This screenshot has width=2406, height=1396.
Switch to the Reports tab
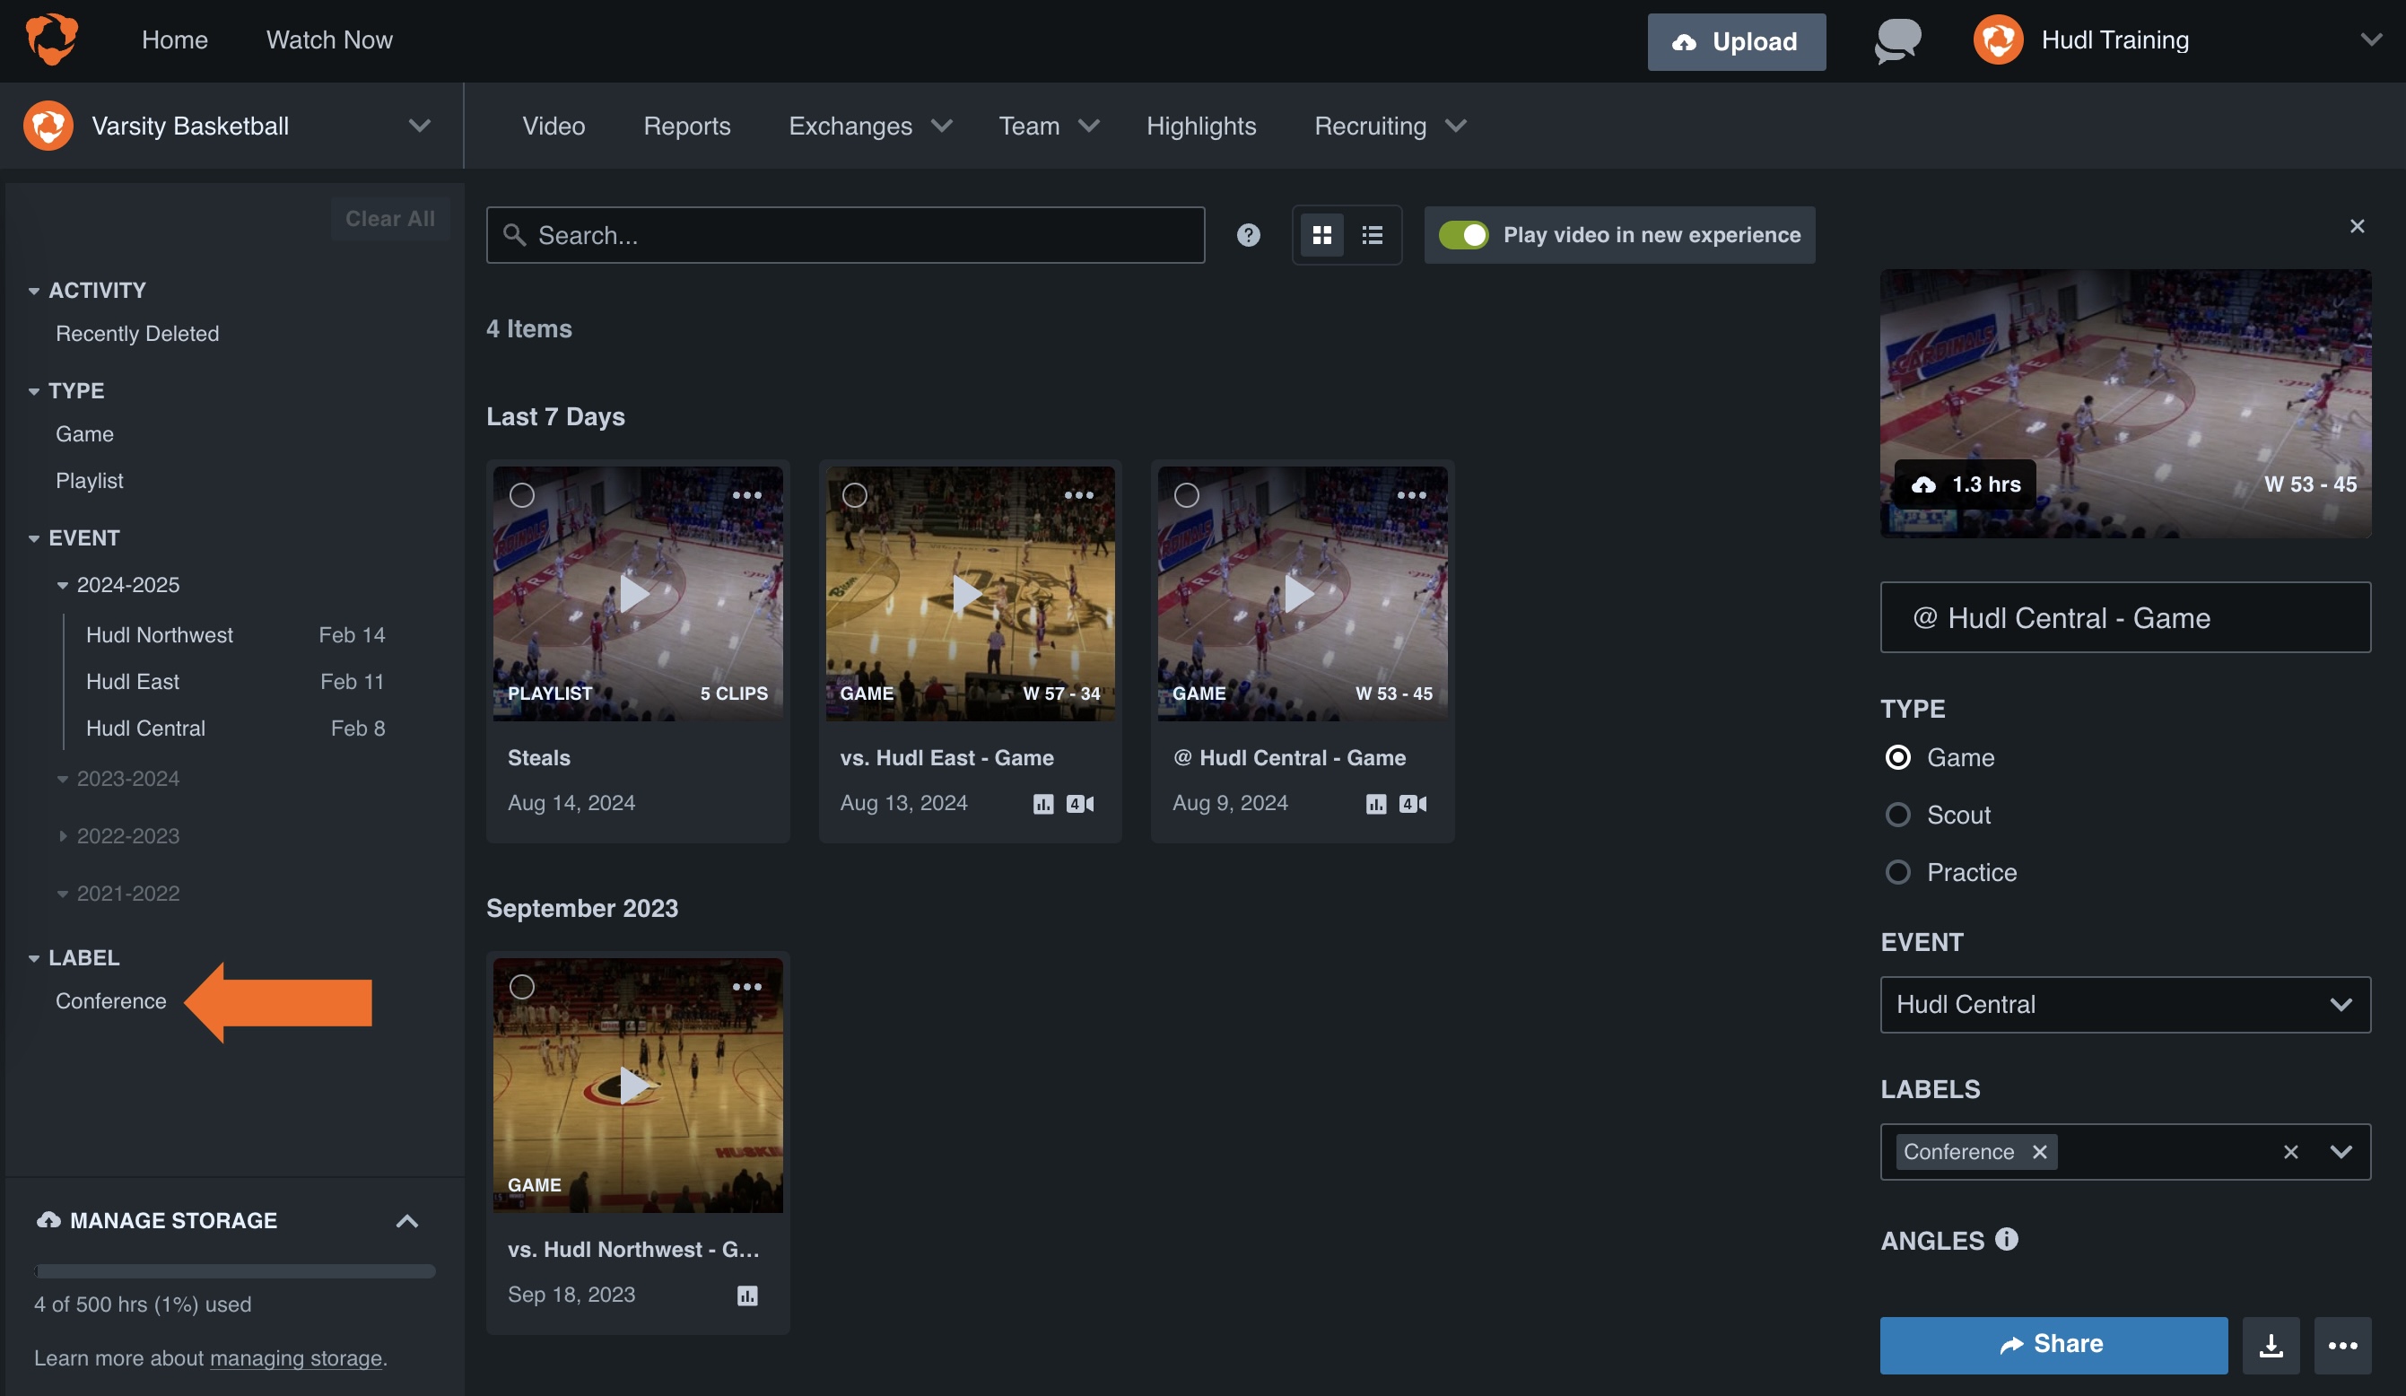(x=686, y=126)
